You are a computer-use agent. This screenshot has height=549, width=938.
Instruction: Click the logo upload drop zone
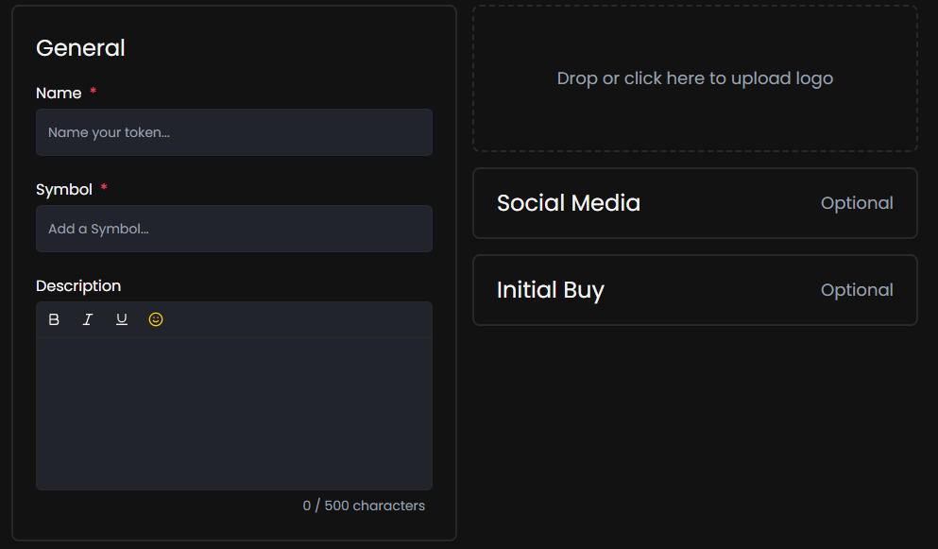click(x=694, y=78)
